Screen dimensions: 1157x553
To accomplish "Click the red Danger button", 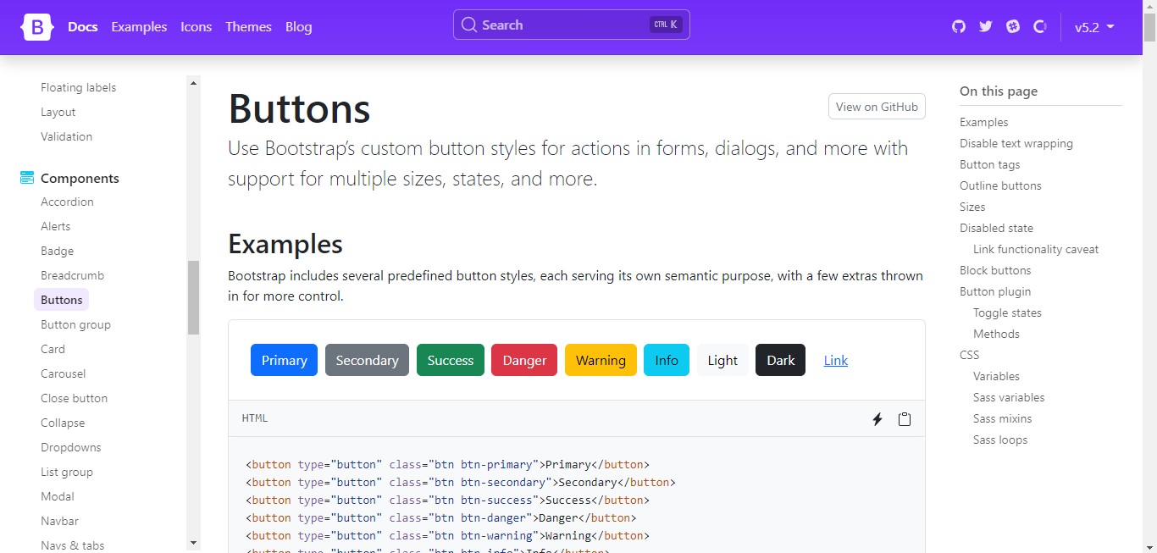I will click(524, 360).
